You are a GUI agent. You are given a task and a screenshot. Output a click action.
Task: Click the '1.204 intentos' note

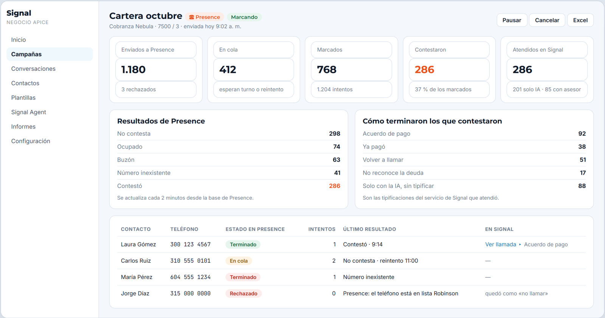pyautogui.click(x=335, y=89)
